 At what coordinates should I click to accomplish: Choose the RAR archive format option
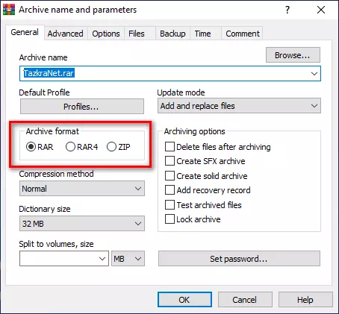coord(40,147)
